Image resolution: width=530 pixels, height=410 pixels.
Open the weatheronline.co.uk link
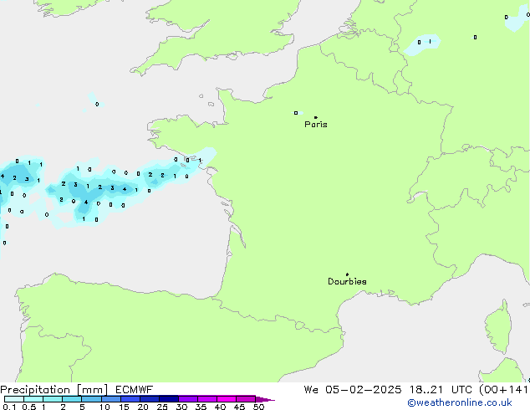(466, 403)
